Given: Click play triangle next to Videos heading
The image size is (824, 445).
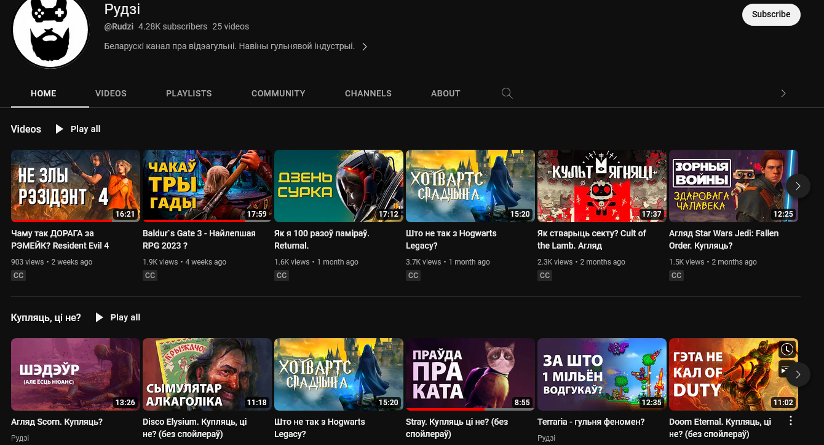Looking at the screenshot, I should pos(59,129).
